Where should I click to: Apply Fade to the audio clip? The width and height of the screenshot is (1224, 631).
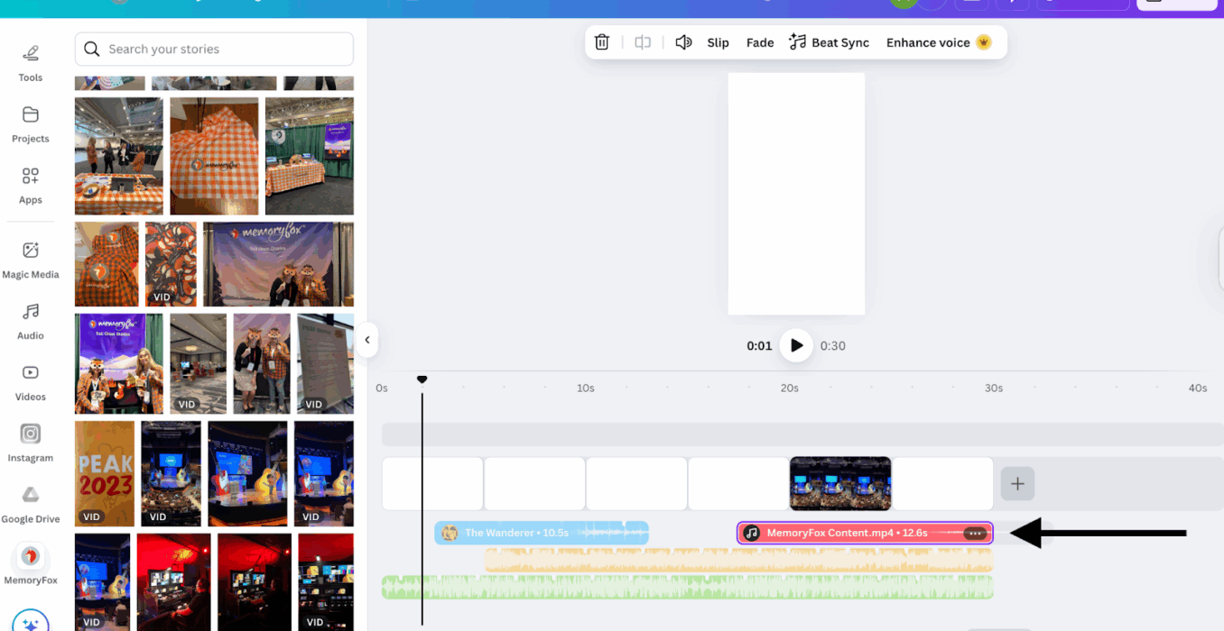point(760,42)
